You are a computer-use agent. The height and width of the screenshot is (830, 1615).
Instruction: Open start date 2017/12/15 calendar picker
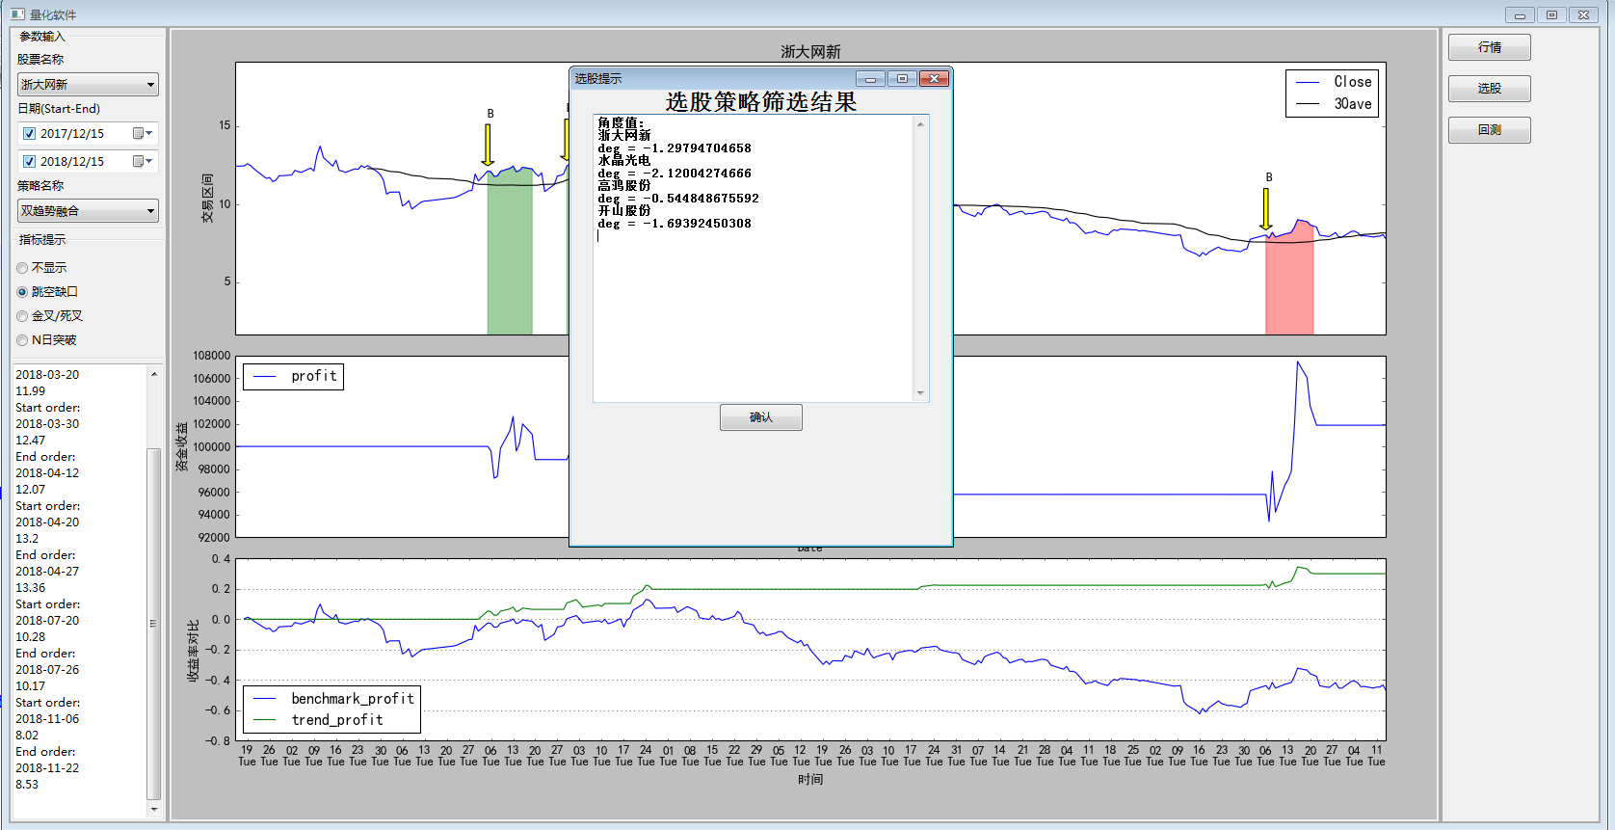point(143,134)
